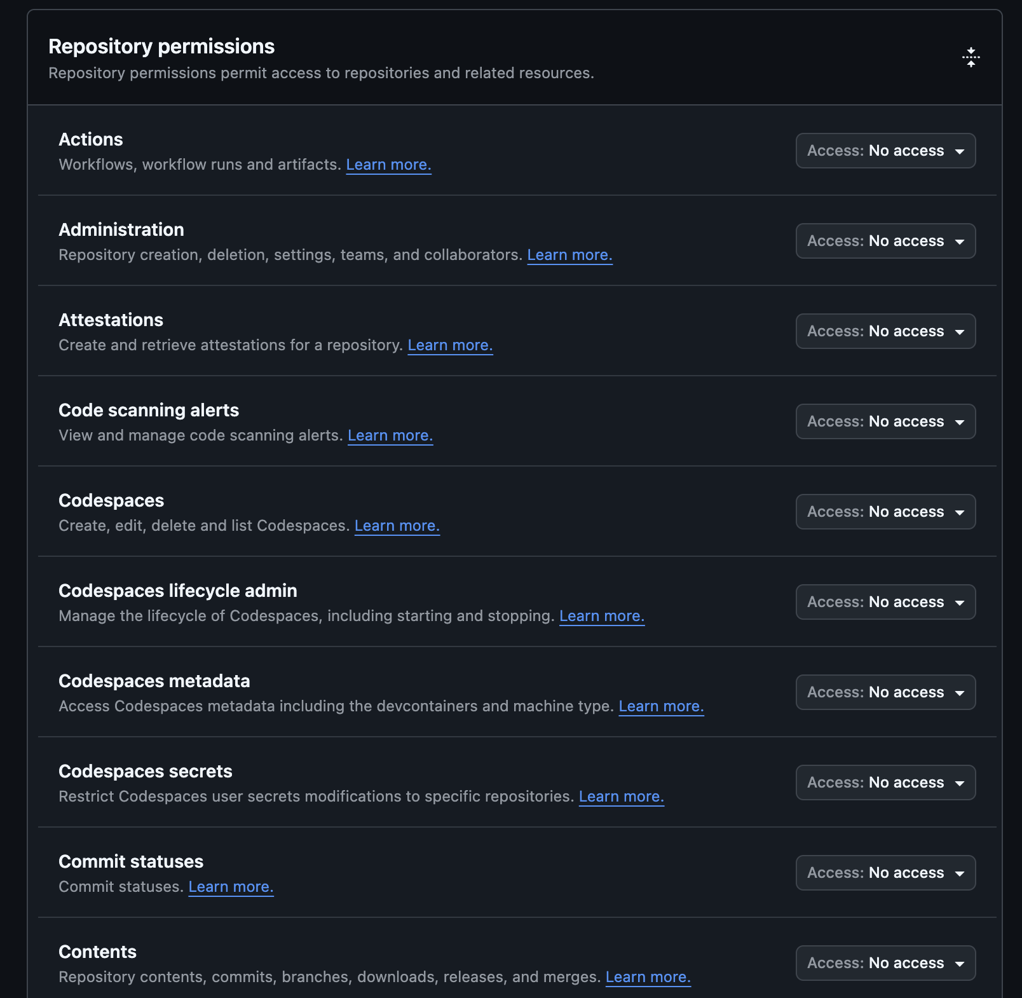
Task: Follow Learn more for Codespaces secrets
Action: click(x=621, y=796)
